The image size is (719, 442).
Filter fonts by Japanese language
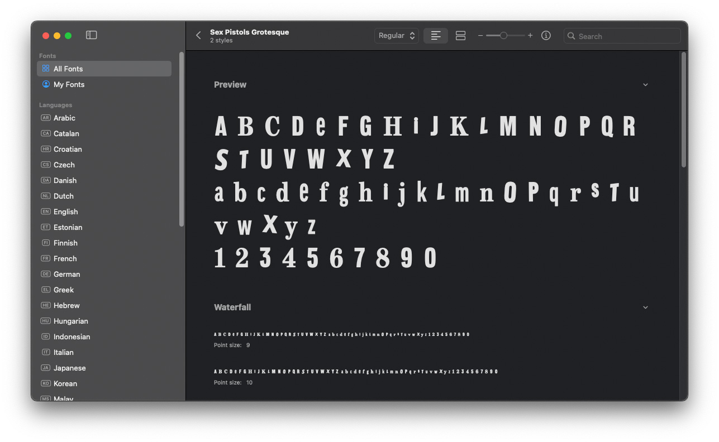click(x=69, y=368)
